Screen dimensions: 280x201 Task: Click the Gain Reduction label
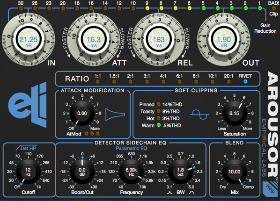coord(265,28)
